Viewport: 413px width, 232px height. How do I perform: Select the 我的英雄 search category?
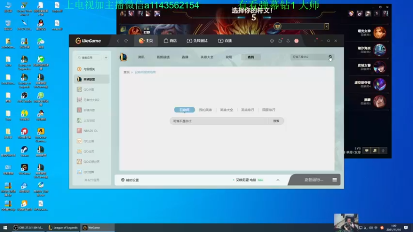pos(205,110)
